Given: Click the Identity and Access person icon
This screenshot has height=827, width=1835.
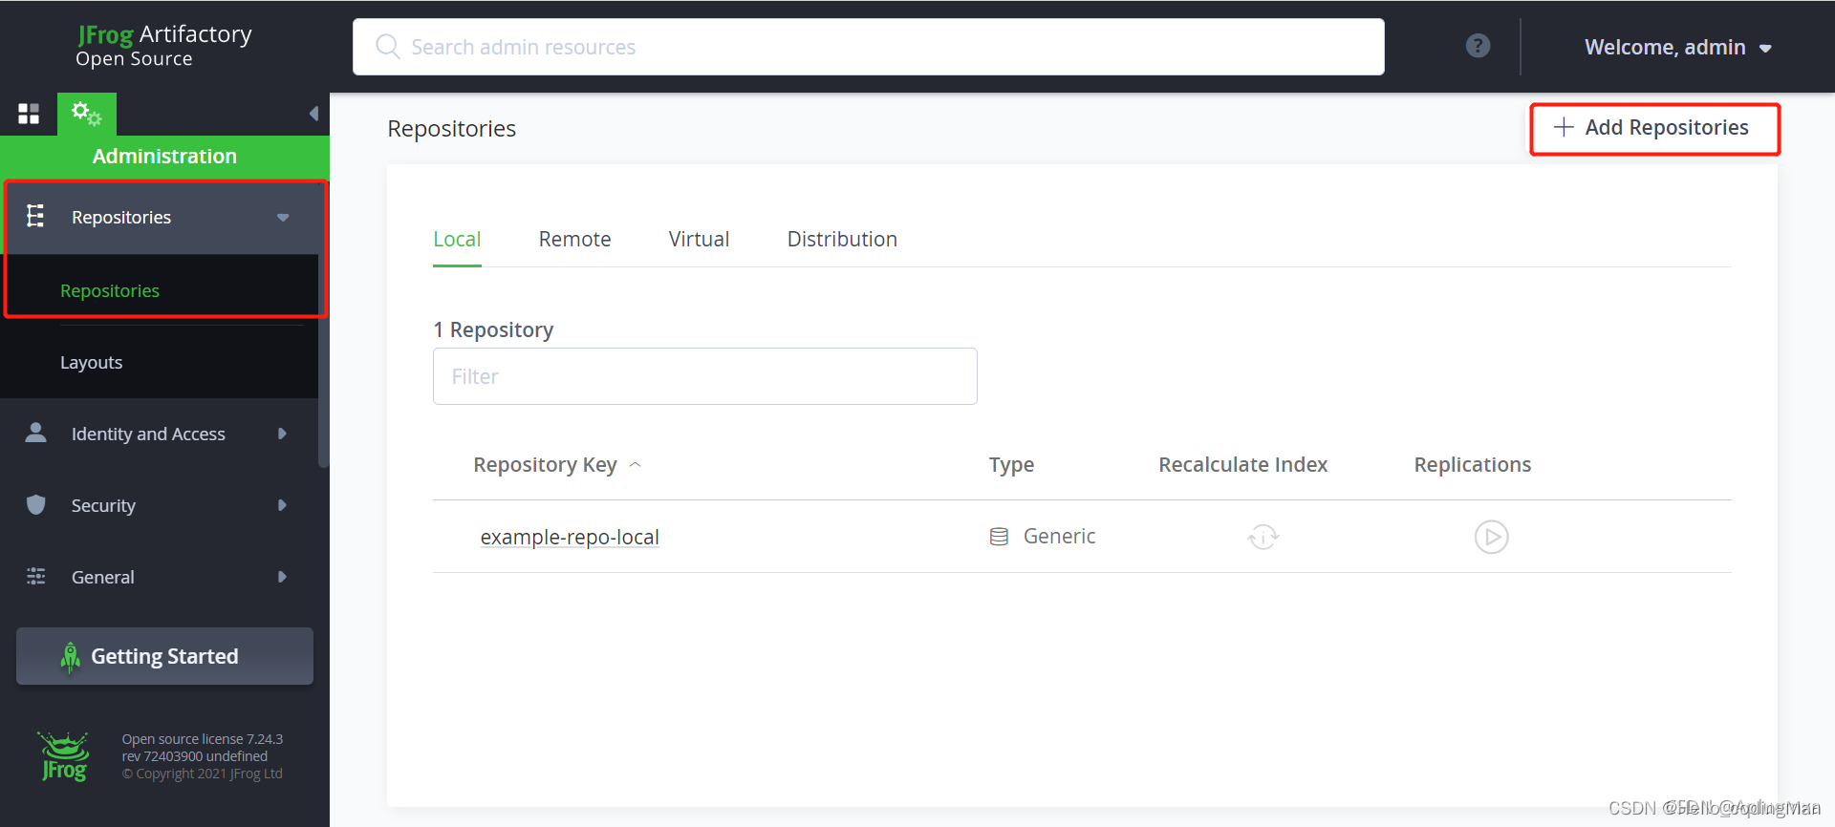Looking at the screenshot, I should [35, 433].
